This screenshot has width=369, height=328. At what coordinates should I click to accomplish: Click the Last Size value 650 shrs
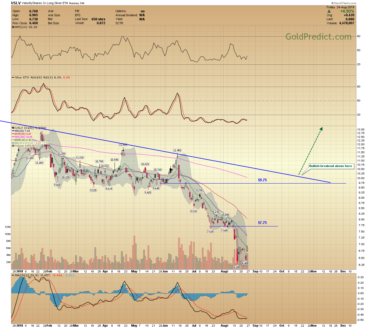(x=98, y=19)
